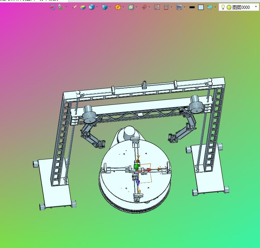
Task: Click the blue shaded cube icon
Action: 92,7
